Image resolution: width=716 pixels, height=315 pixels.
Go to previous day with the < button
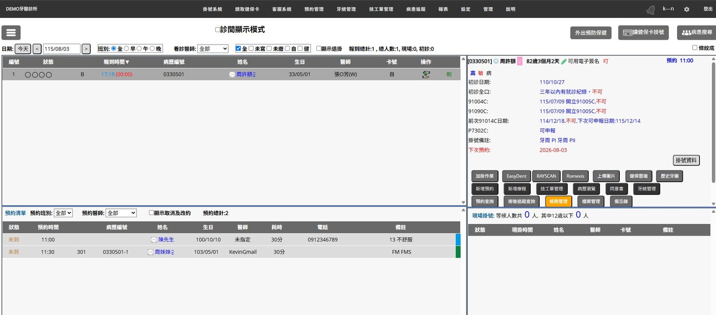click(x=37, y=49)
